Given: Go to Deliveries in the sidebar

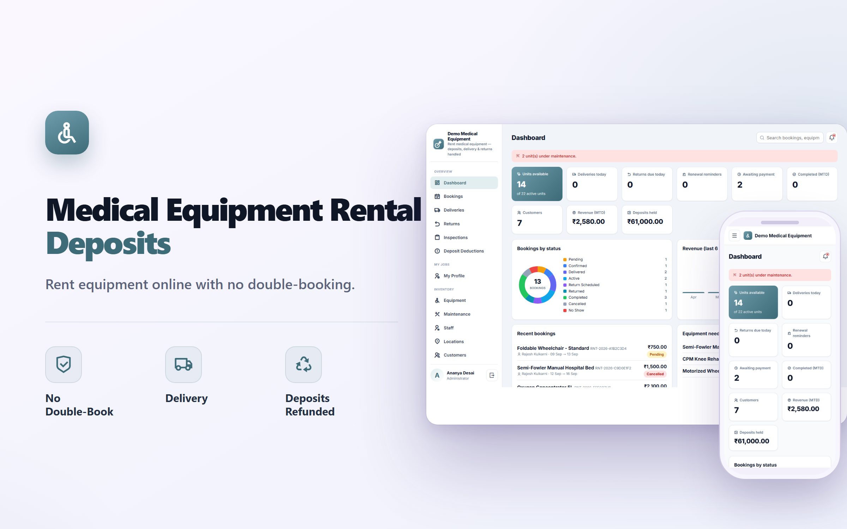Looking at the screenshot, I should (x=464, y=210).
